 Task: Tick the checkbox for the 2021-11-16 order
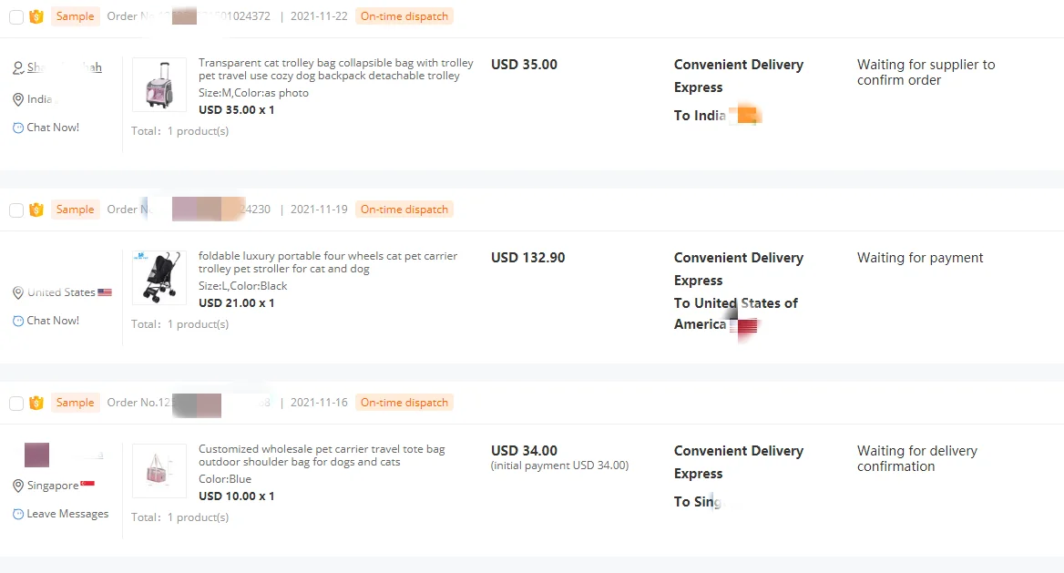[16, 404]
